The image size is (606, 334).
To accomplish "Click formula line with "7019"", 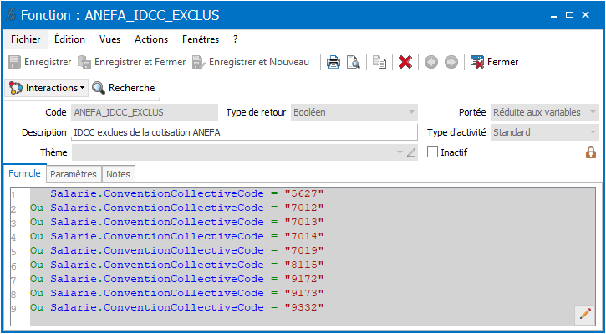I will [176, 250].
